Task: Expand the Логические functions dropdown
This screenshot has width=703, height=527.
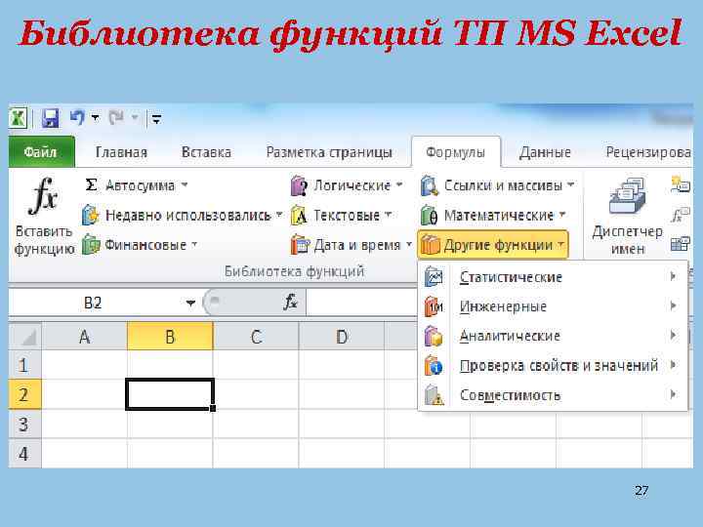Action: click(399, 184)
